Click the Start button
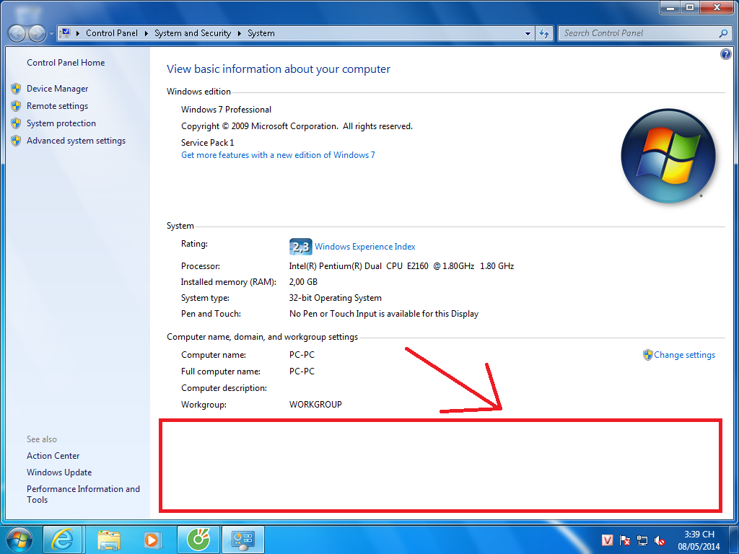Screen dimensions: 739x554 pos(19,540)
